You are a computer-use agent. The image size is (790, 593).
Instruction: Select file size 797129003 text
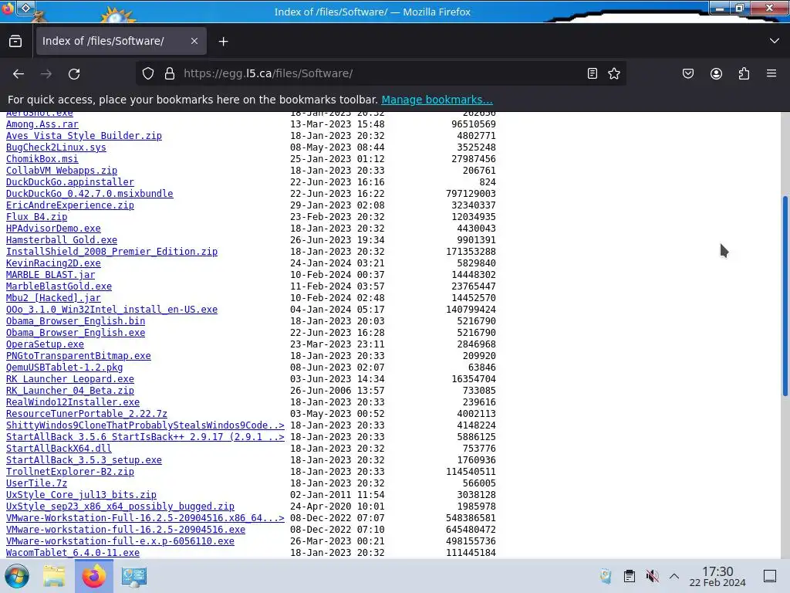coord(471,194)
